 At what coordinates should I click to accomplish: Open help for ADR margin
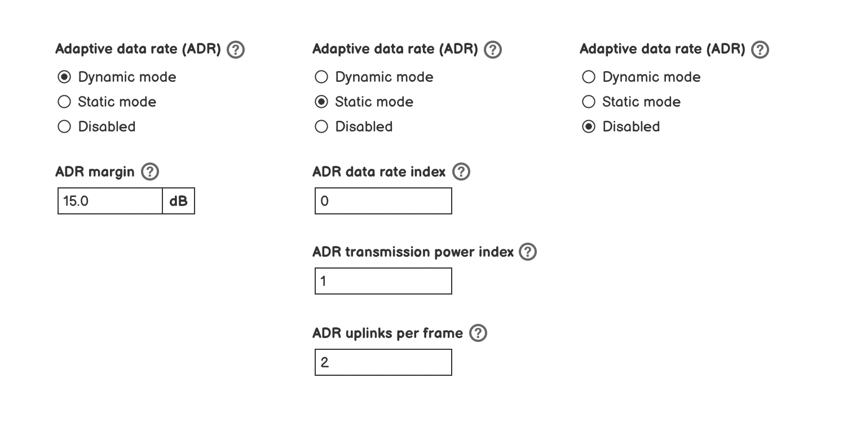150,172
